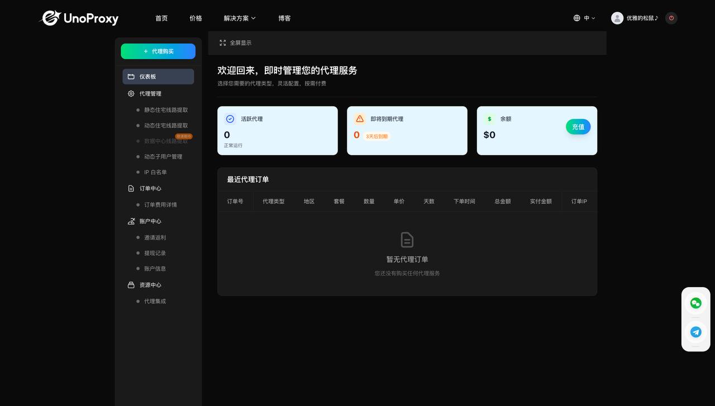Click the 代理类型 column header
Viewport: 715px width, 406px height.
pyautogui.click(x=274, y=202)
